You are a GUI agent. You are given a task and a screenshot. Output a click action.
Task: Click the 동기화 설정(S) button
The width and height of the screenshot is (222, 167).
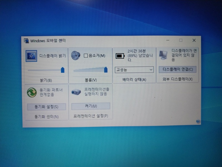coord(46,107)
